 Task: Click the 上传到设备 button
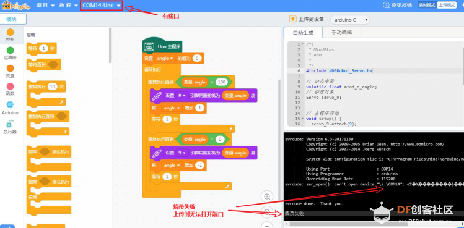coord(307,19)
